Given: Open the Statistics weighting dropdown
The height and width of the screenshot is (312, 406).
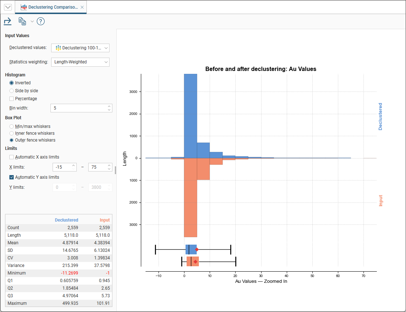Looking at the screenshot, I should click(x=80, y=62).
